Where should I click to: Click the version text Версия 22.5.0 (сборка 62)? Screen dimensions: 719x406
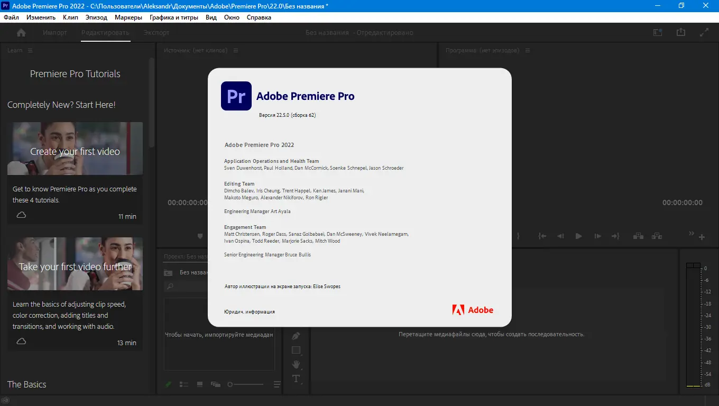[x=288, y=115]
